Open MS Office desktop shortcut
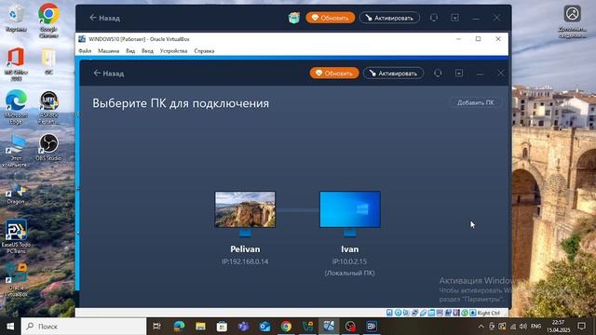The image size is (596, 335). pyautogui.click(x=16, y=64)
